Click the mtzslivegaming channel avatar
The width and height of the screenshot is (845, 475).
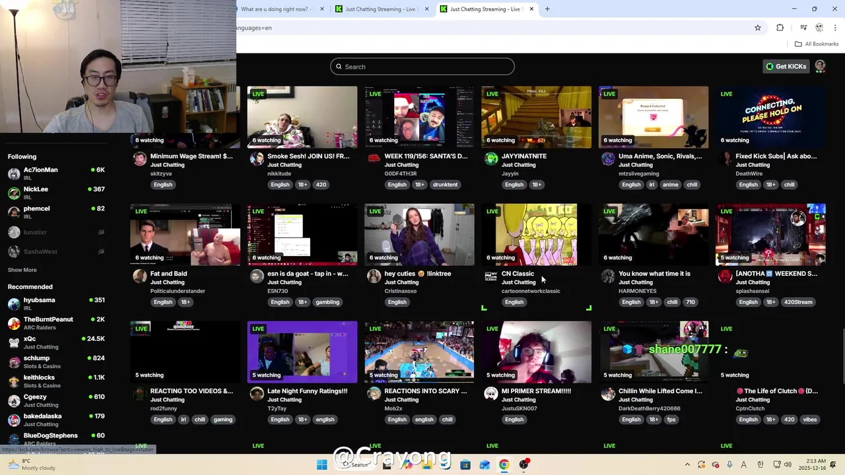[608, 158]
